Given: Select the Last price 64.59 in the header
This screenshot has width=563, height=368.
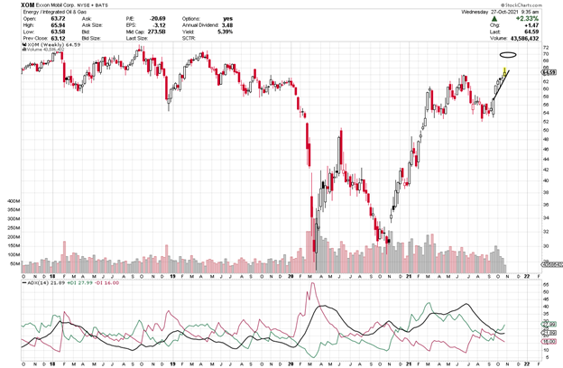Looking at the screenshot, I should pyautogui.click(x=531, y=32).
